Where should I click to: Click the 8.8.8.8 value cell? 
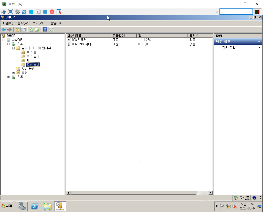pos(143,44)
